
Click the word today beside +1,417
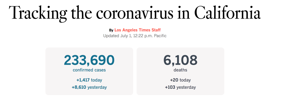(x=97, y=80)
